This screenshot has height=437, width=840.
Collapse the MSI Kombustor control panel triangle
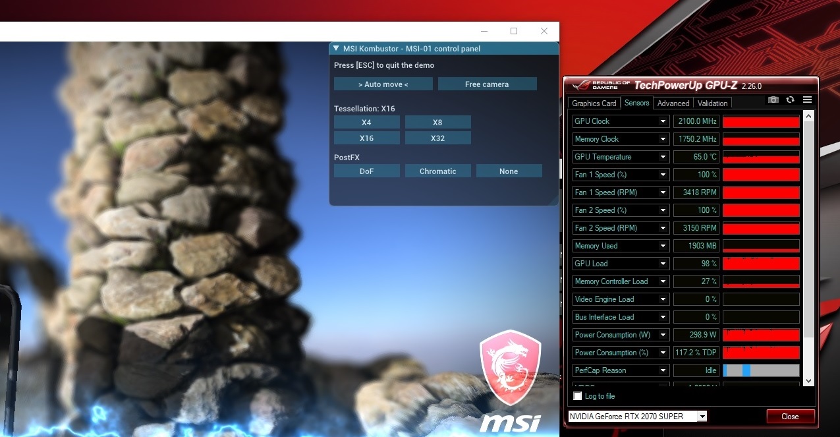[x=336, y=48]
